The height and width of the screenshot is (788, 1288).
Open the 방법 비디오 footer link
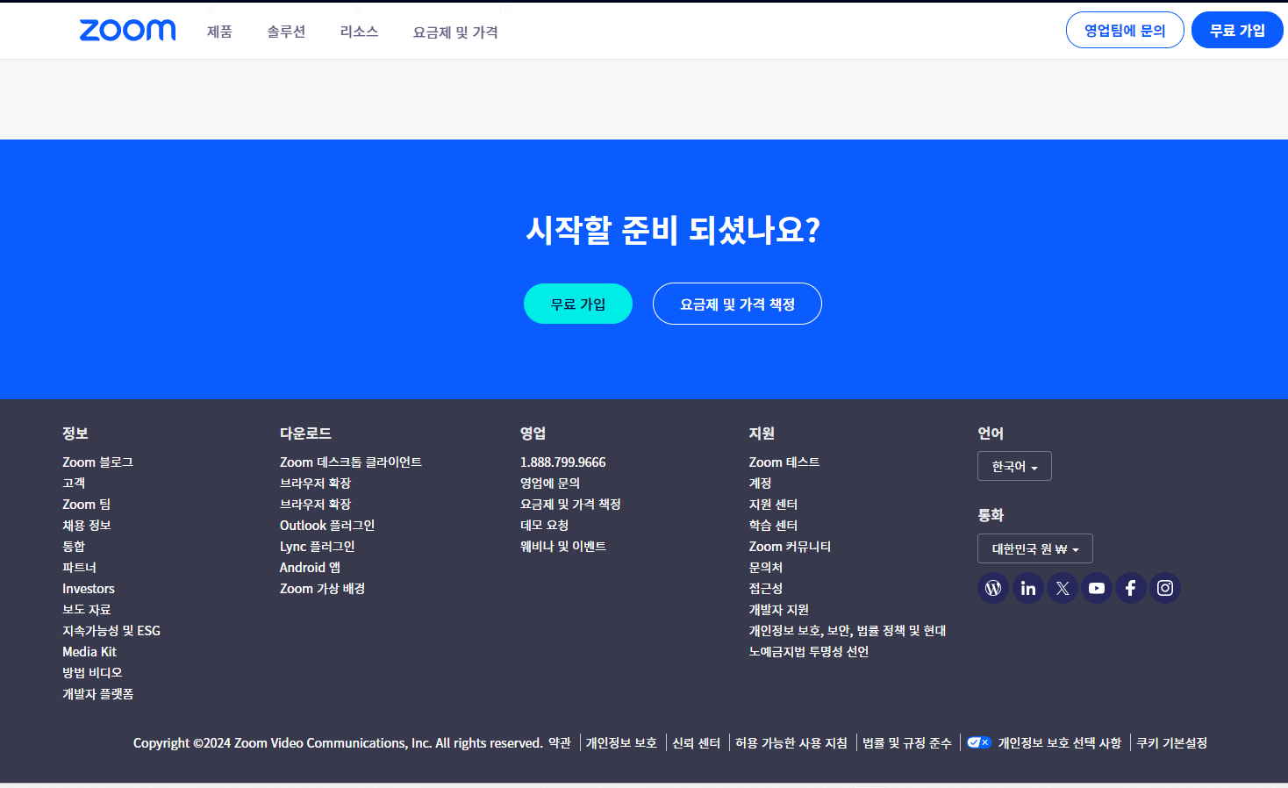[x=92, y=672]
